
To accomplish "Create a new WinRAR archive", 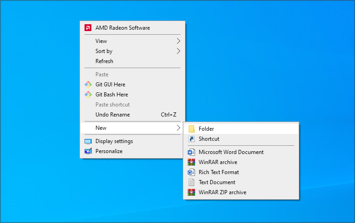I will tap(241, 162).
